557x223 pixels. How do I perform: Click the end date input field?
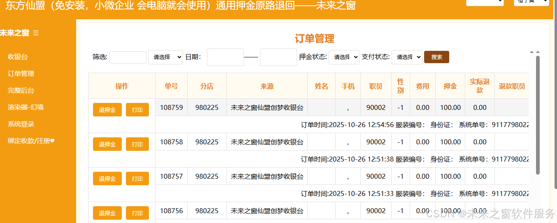(278, 57)
